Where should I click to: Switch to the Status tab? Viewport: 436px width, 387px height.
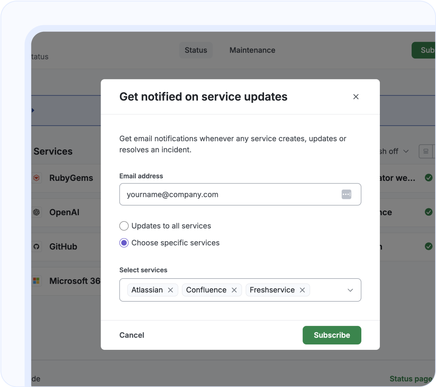point(196,50)
